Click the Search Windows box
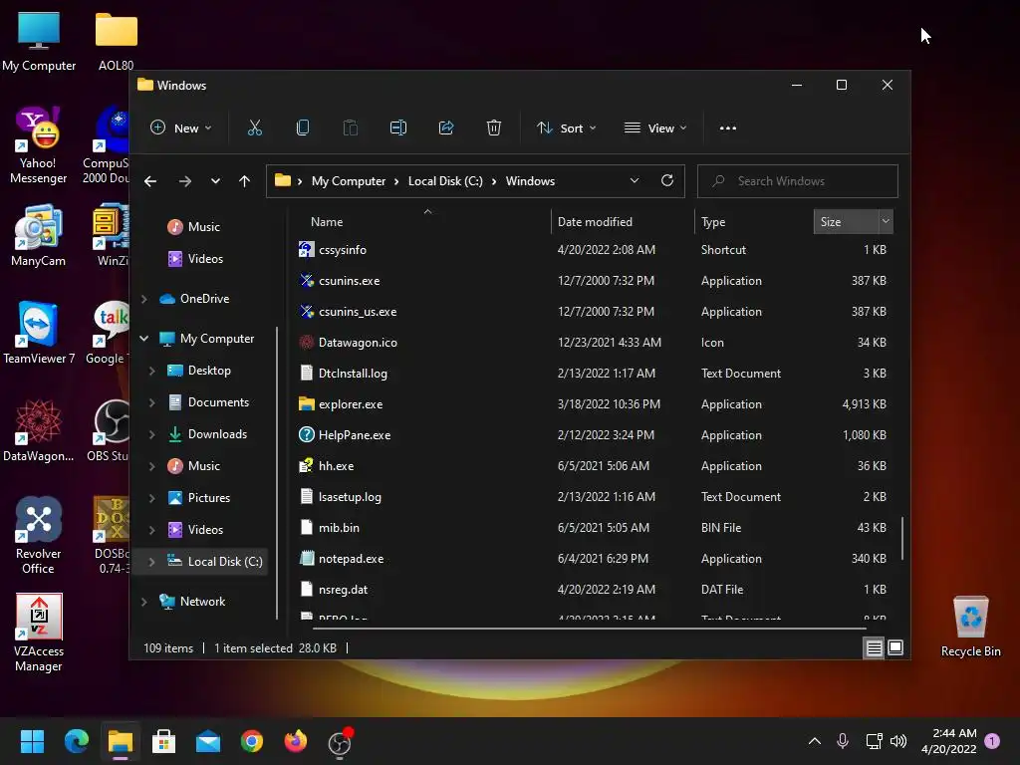Screen dimensions: 1020x765 coord(798,181)
